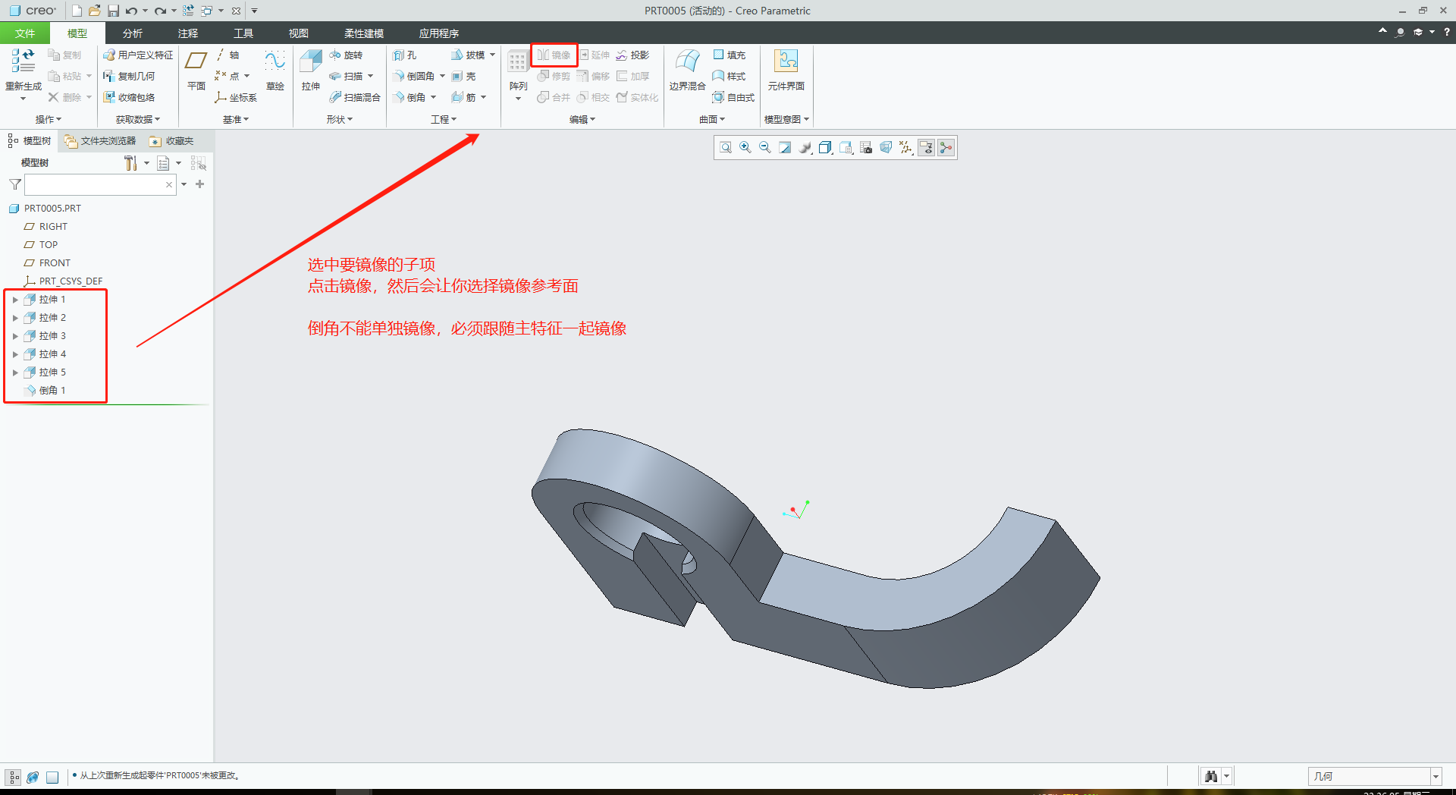
Task: Expand the 拉伸 2 feature node
Action: point(15,318)
